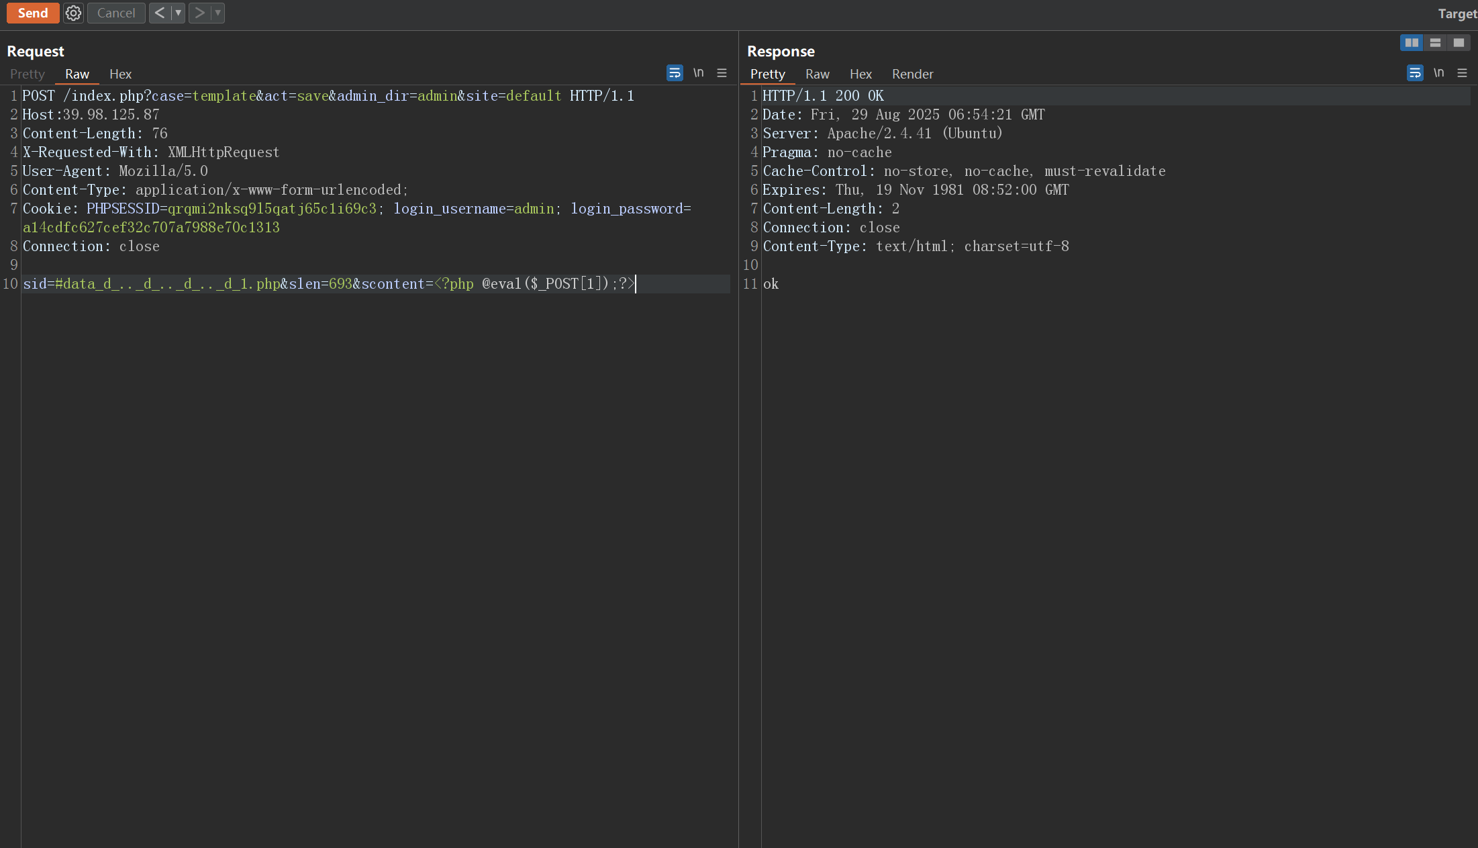Select the Response Raw tab
This screenshot has width=1478, height=848.
pyautogui.click(x=817, y=74)
